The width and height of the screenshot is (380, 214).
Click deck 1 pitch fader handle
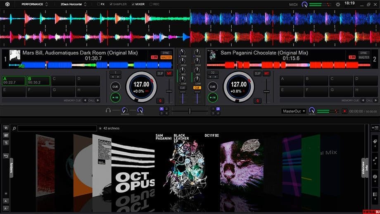[169, 91]
